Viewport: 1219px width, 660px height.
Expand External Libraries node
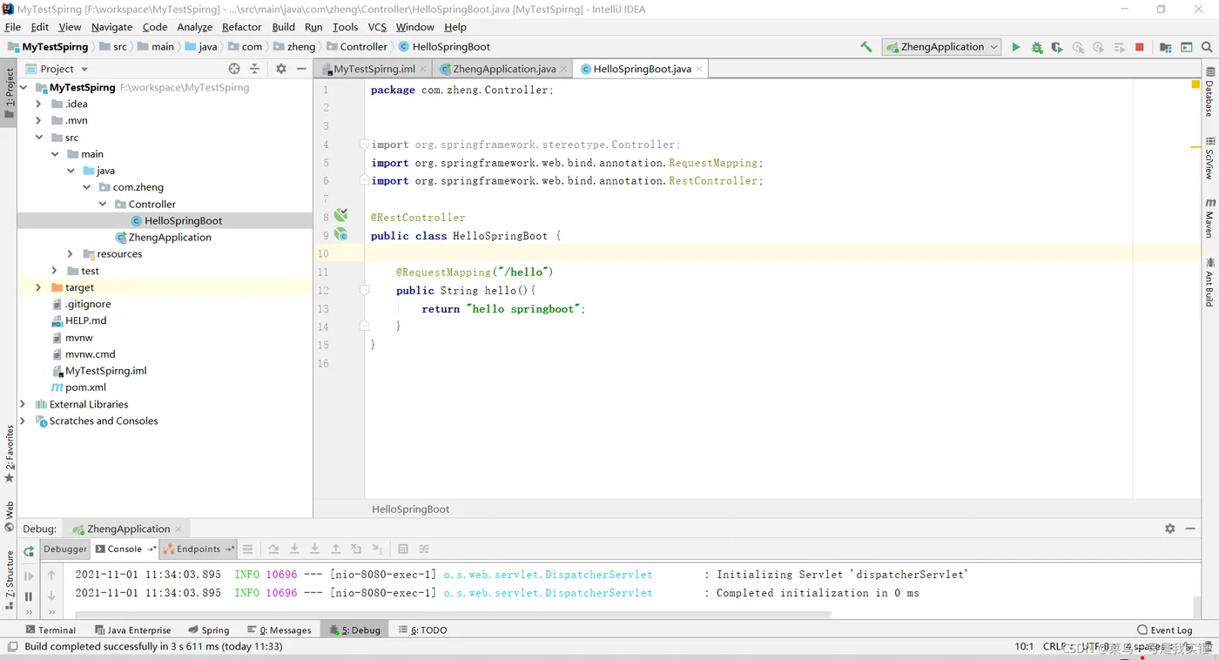[23, 404]
